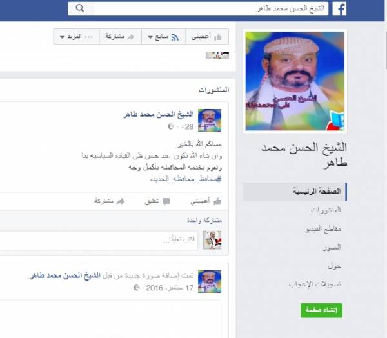Click the globe privacy icon beside 28 د
387x338 pixels.
170,126
